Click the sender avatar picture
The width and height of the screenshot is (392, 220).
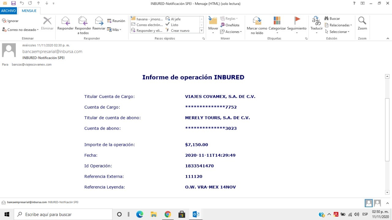(9, 50)
